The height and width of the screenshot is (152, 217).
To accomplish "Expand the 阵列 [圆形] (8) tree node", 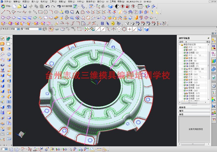I will coord(182,69).
